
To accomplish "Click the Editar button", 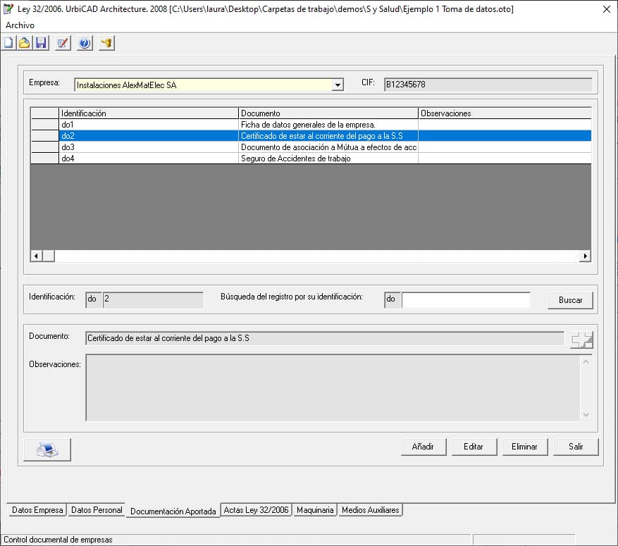I will pos(474,447).
